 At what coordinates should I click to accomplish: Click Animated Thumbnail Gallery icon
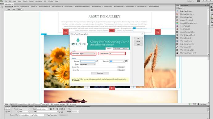click(x=177, y=32)
